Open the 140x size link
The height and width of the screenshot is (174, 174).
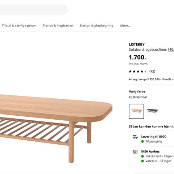click(171, 50)
